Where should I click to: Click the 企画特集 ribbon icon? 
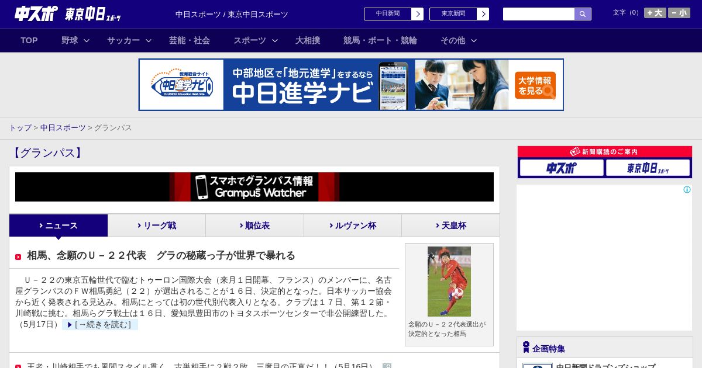click(x=526, y=348)
